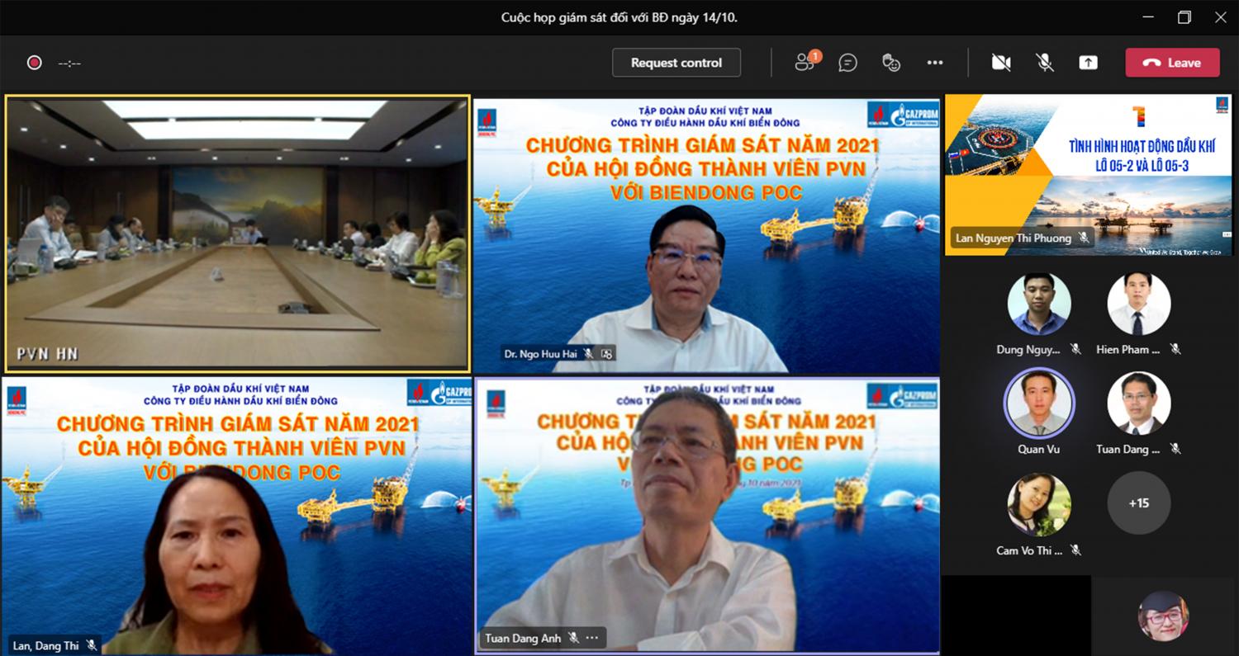Screen dimensions: 1239x656
Task: Open more options on Tuan Dang Anh tile
Action: click(592, 638)
